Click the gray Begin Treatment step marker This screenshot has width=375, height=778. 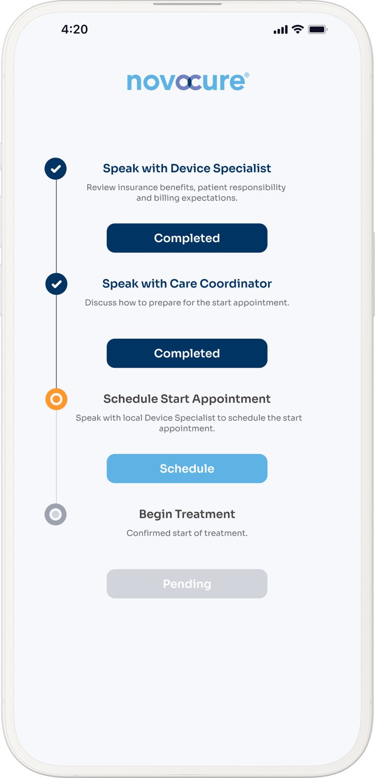click(x=56, y=515)
